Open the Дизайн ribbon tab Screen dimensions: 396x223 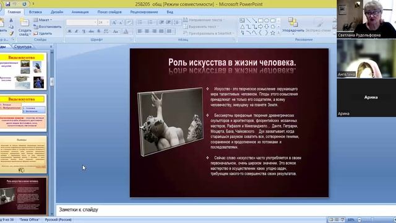coord(57,12)
